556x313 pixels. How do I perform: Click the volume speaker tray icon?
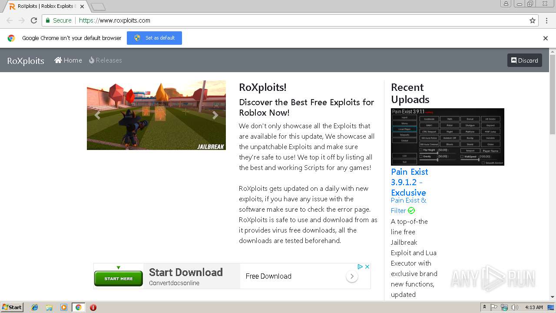click(x=515, y=307)
